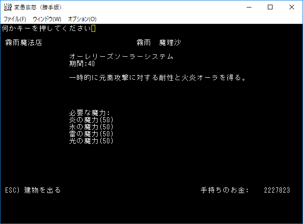The height and width of the screenshot is (224, 303).
Task: Click the 何かキーを押してください prompt
Action: [46, 29]
